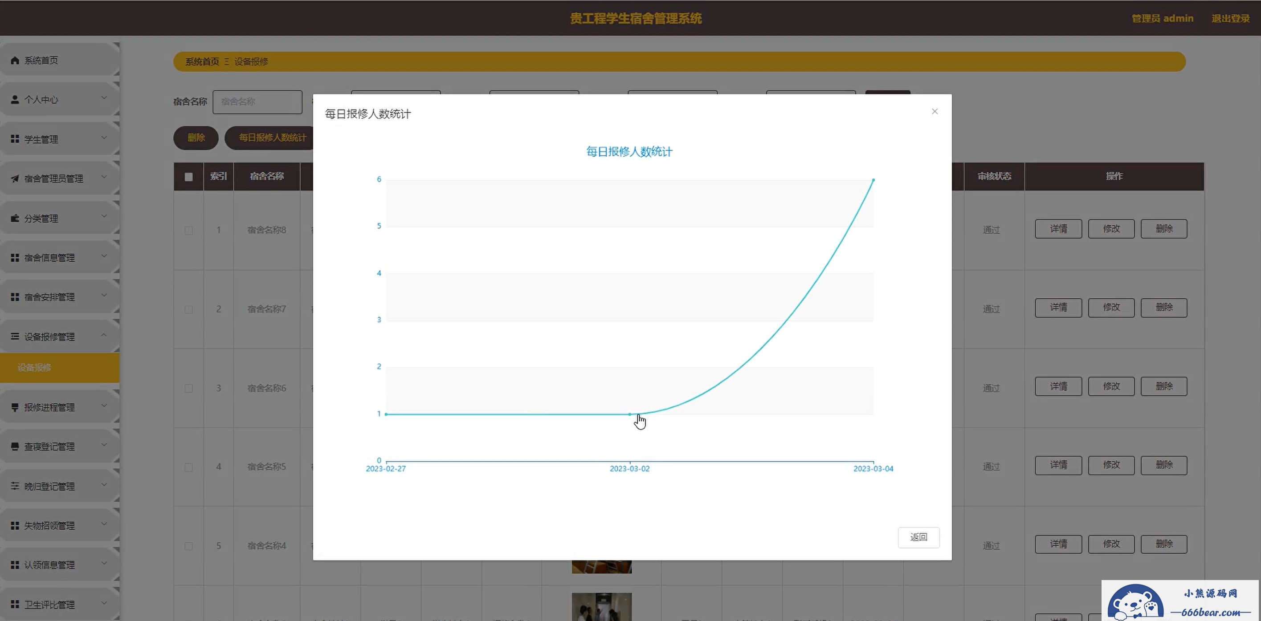
Task: Click the 删除 batch button above table
Action: 196,138
